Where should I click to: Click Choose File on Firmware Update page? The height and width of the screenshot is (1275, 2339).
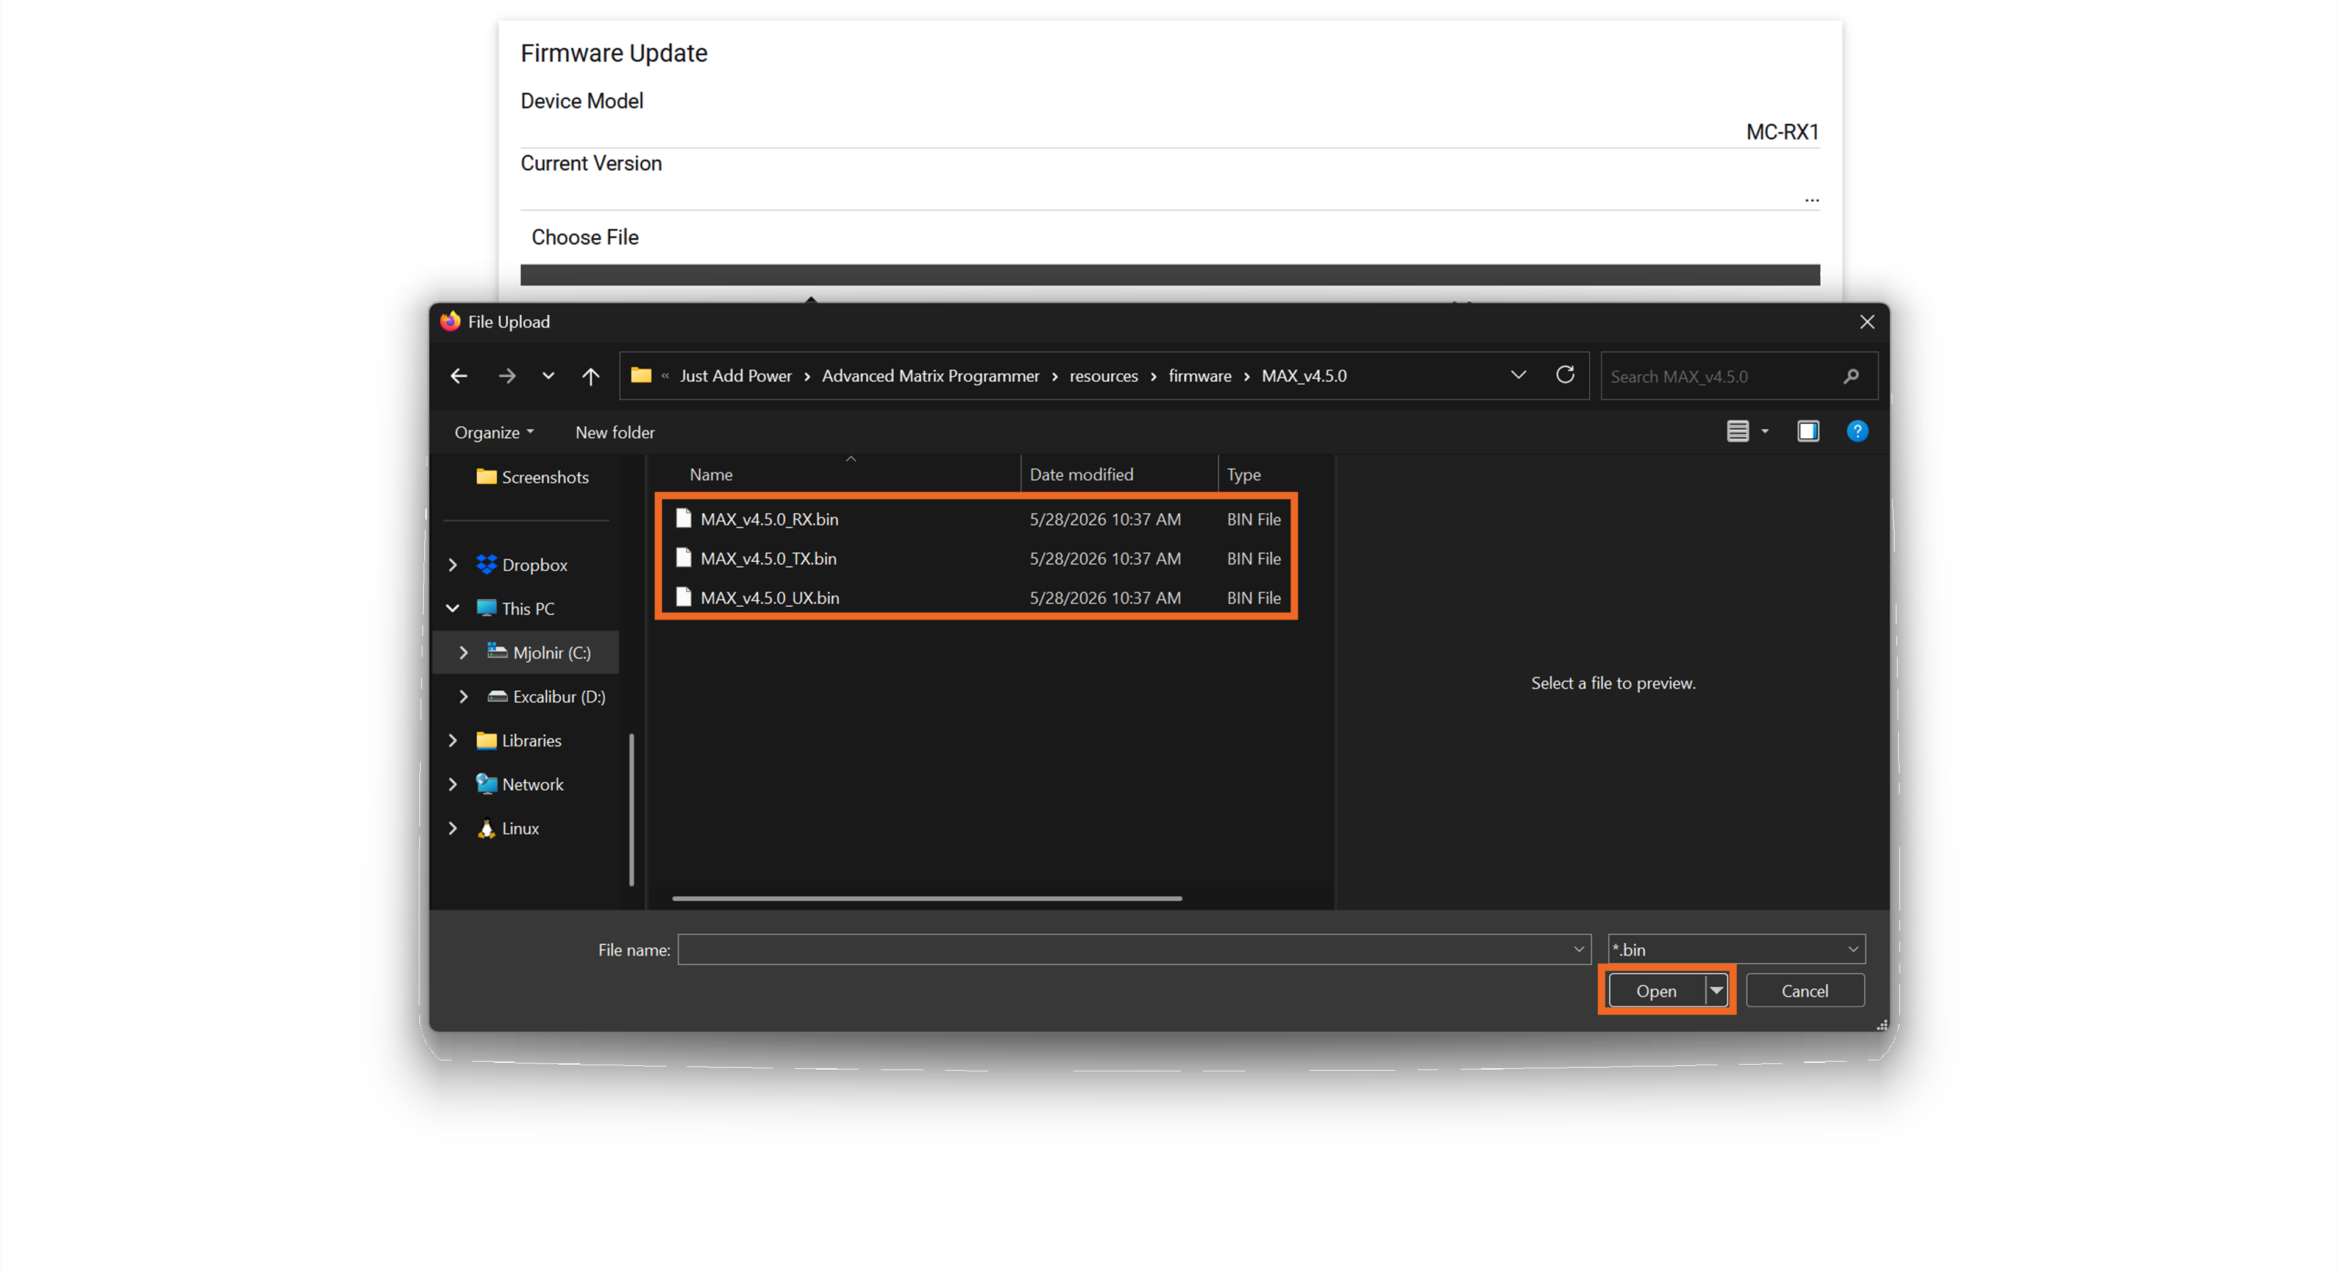[585, 237]
